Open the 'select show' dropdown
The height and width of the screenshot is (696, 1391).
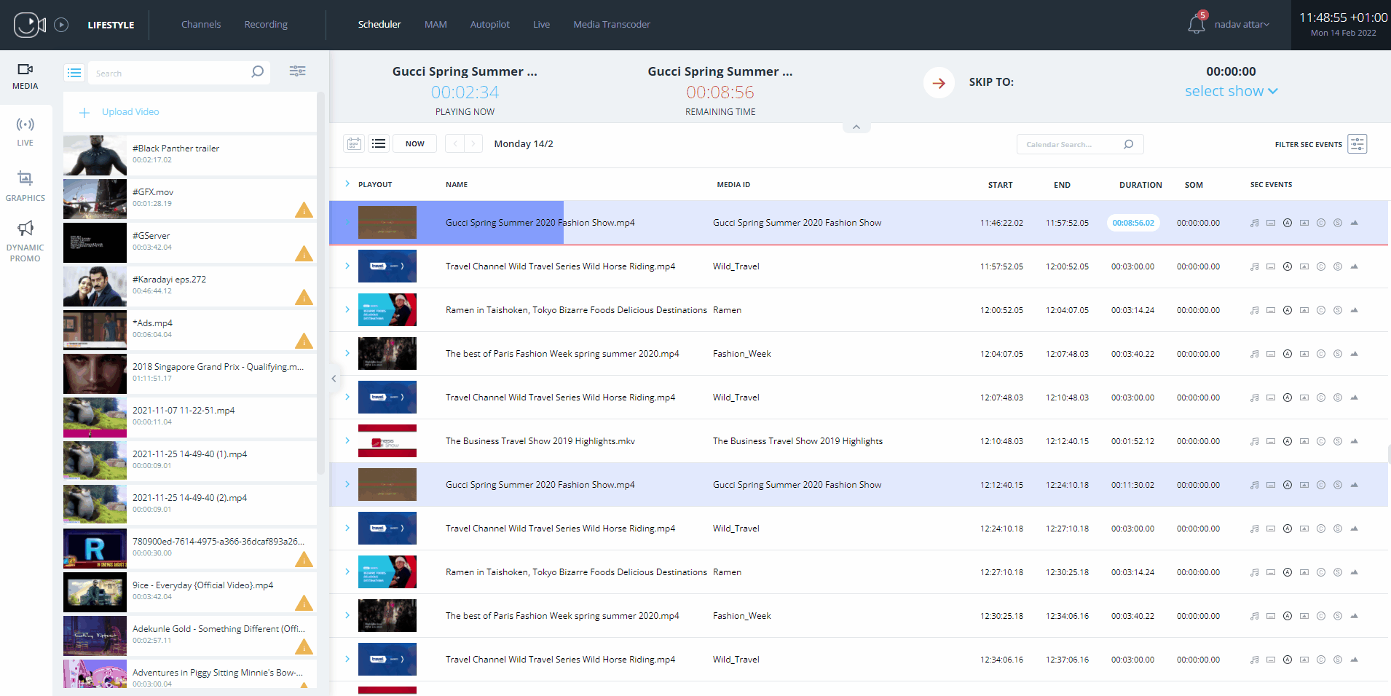[x=1231, y=91]
